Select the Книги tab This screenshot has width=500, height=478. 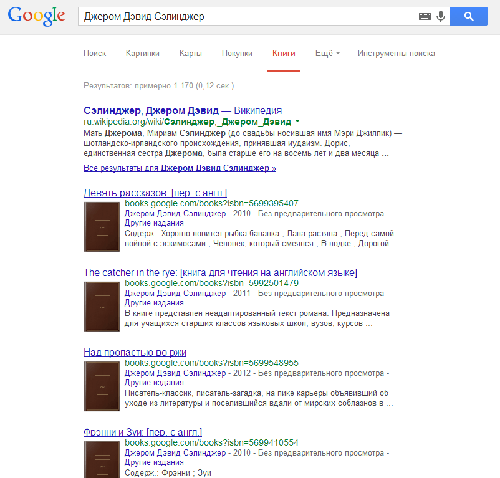284,53
